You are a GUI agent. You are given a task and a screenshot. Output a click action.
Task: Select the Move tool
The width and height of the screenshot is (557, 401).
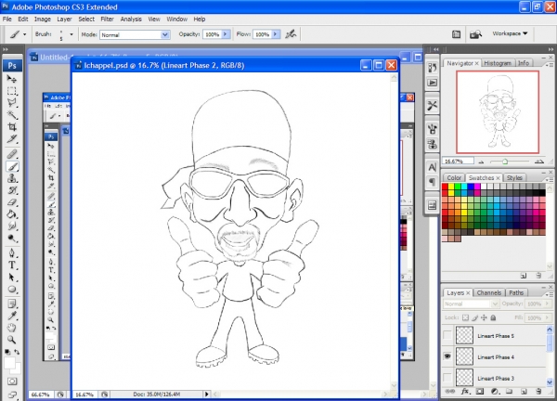(12, 79)
